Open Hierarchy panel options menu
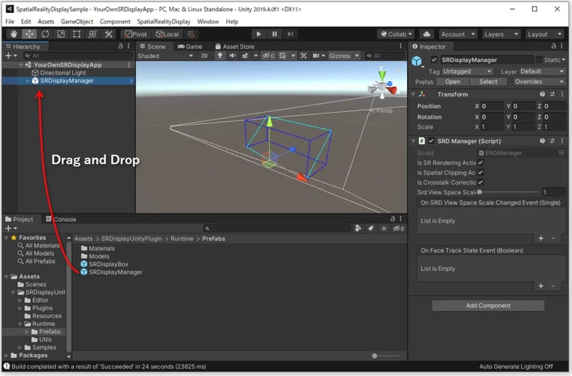This screenshot has width=572, height=376. (129, 46)
